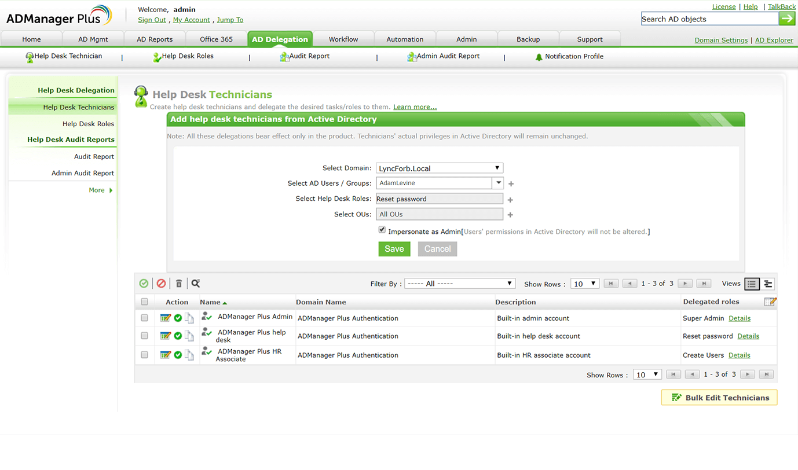
Task: Click the plus icon next to Select AD Users / Groups
Action: click(x=511, y=184)
